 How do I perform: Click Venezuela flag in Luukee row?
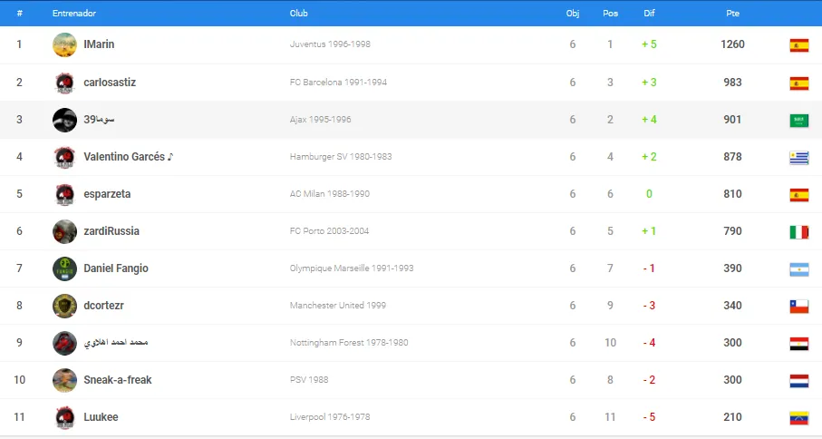tap(799, 418)
